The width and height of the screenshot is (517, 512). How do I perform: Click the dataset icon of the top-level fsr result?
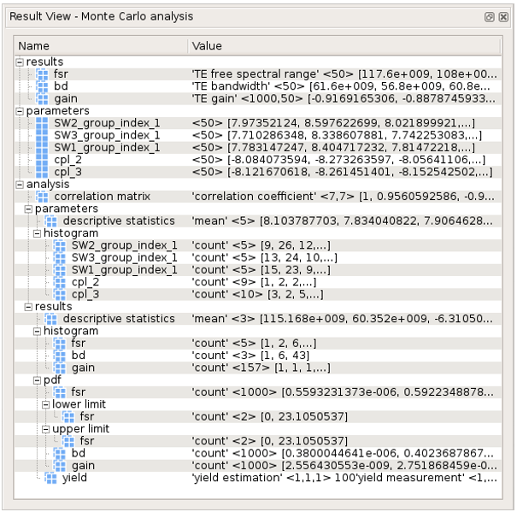click(42, 74)
